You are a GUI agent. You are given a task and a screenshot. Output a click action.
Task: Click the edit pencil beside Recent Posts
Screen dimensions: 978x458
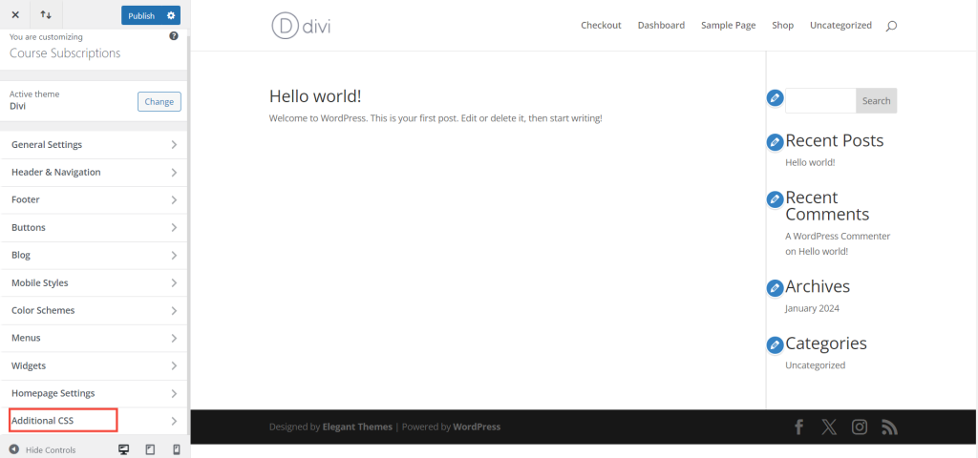pos(775,142)
